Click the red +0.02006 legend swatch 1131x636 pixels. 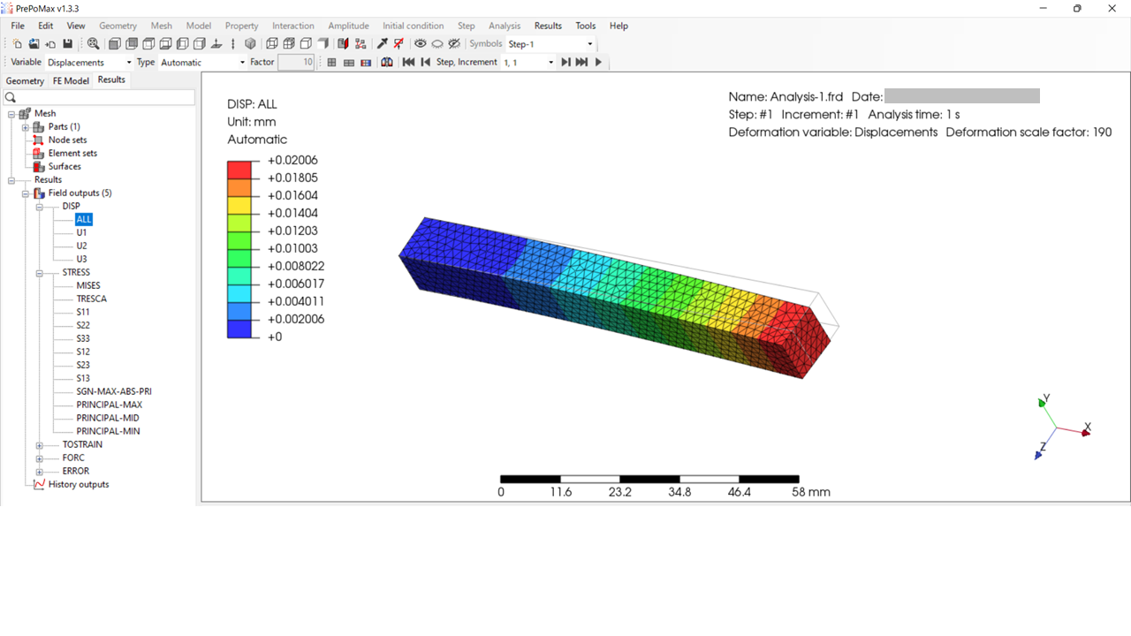239,169
